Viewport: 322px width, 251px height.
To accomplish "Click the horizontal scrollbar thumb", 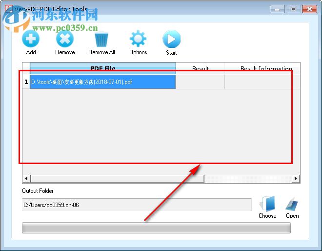I will click(117, 178).
